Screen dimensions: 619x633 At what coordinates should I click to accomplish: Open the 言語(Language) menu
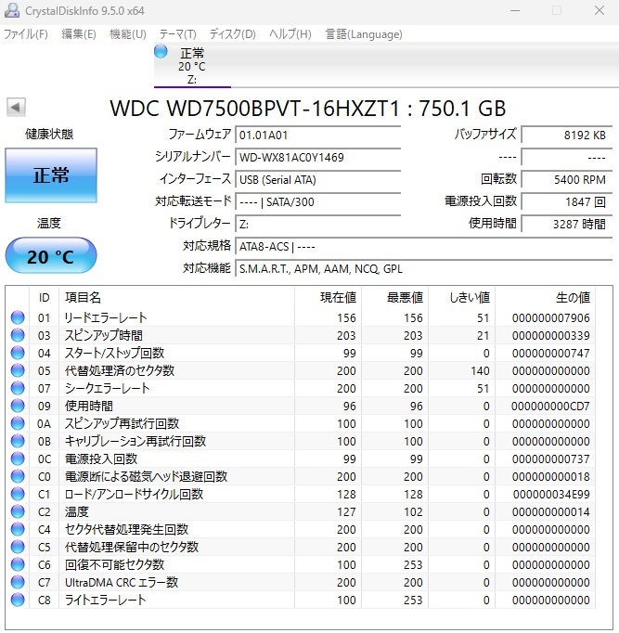coord(364,34)
